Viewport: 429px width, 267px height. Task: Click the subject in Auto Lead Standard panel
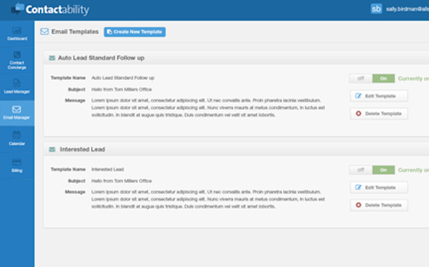122,90
